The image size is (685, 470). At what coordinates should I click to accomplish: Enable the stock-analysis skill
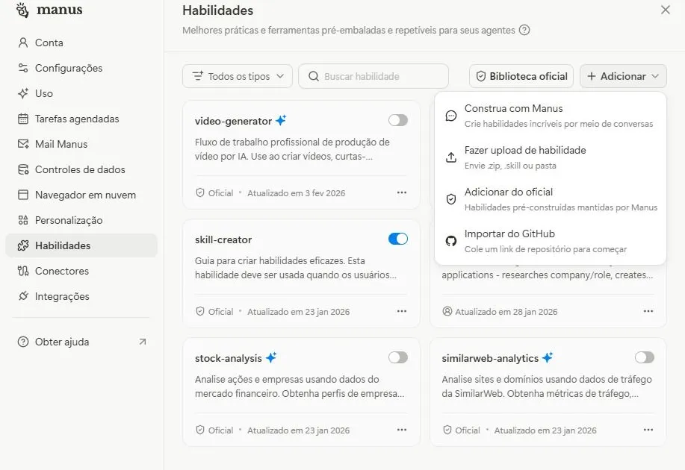(x=397, y=358)
